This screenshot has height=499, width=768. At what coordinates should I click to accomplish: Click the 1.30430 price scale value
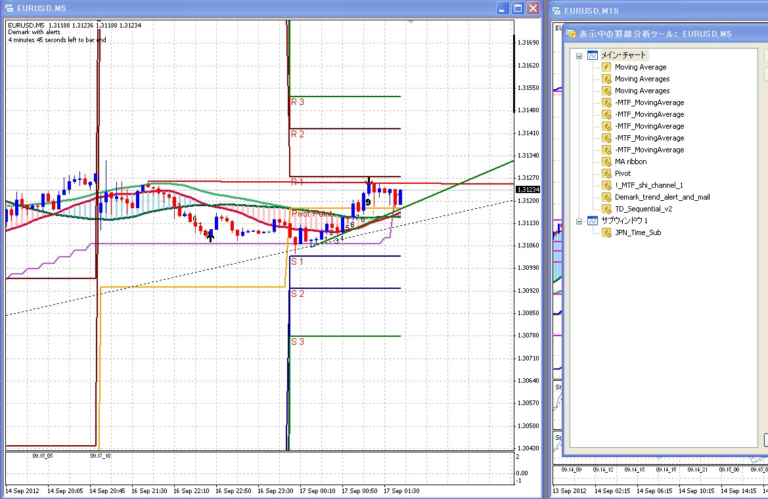point(528,448)
